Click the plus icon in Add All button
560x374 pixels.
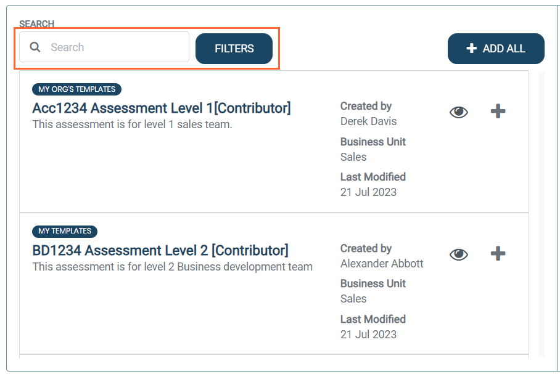click(471, 48)
